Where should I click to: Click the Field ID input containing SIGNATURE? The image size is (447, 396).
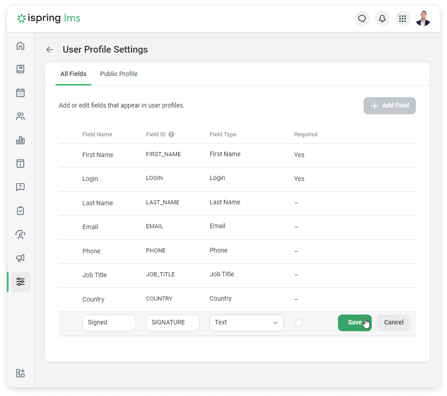tap(173, 323)
